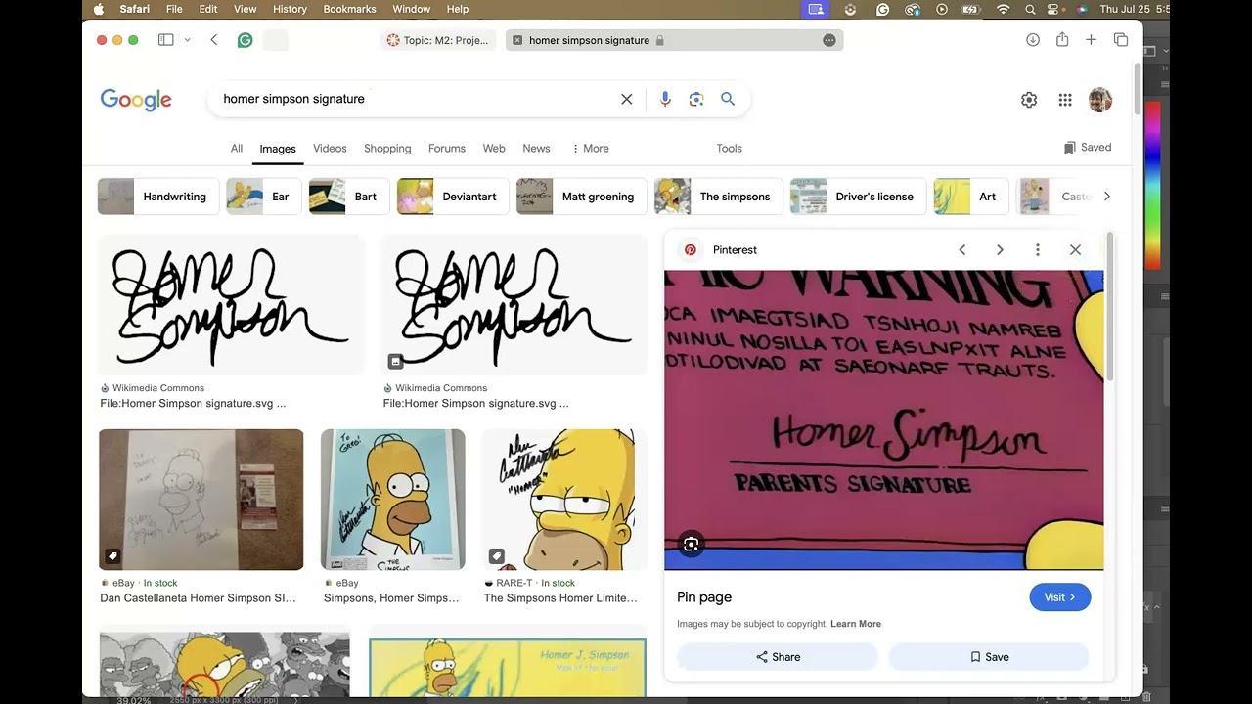
Task: Open the Google account profile picture
Action: [x=1100, y=100]
